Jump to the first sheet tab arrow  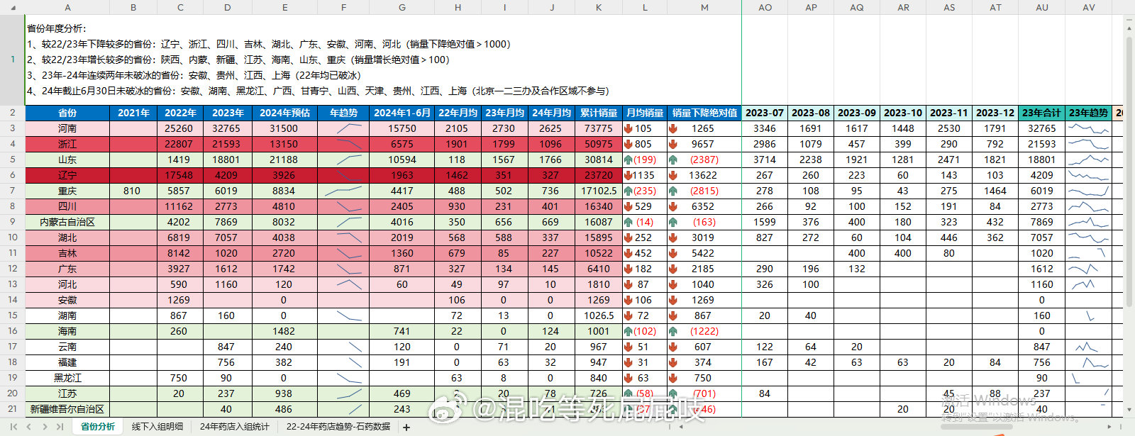point(13,427)
